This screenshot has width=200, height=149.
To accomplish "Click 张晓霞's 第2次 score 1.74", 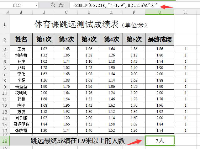I will [66, 130].
